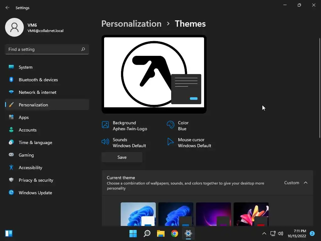Click the Save theme button
Image resolution: width=321 pixels, height=241 pixels.
[x=122, y=157]
